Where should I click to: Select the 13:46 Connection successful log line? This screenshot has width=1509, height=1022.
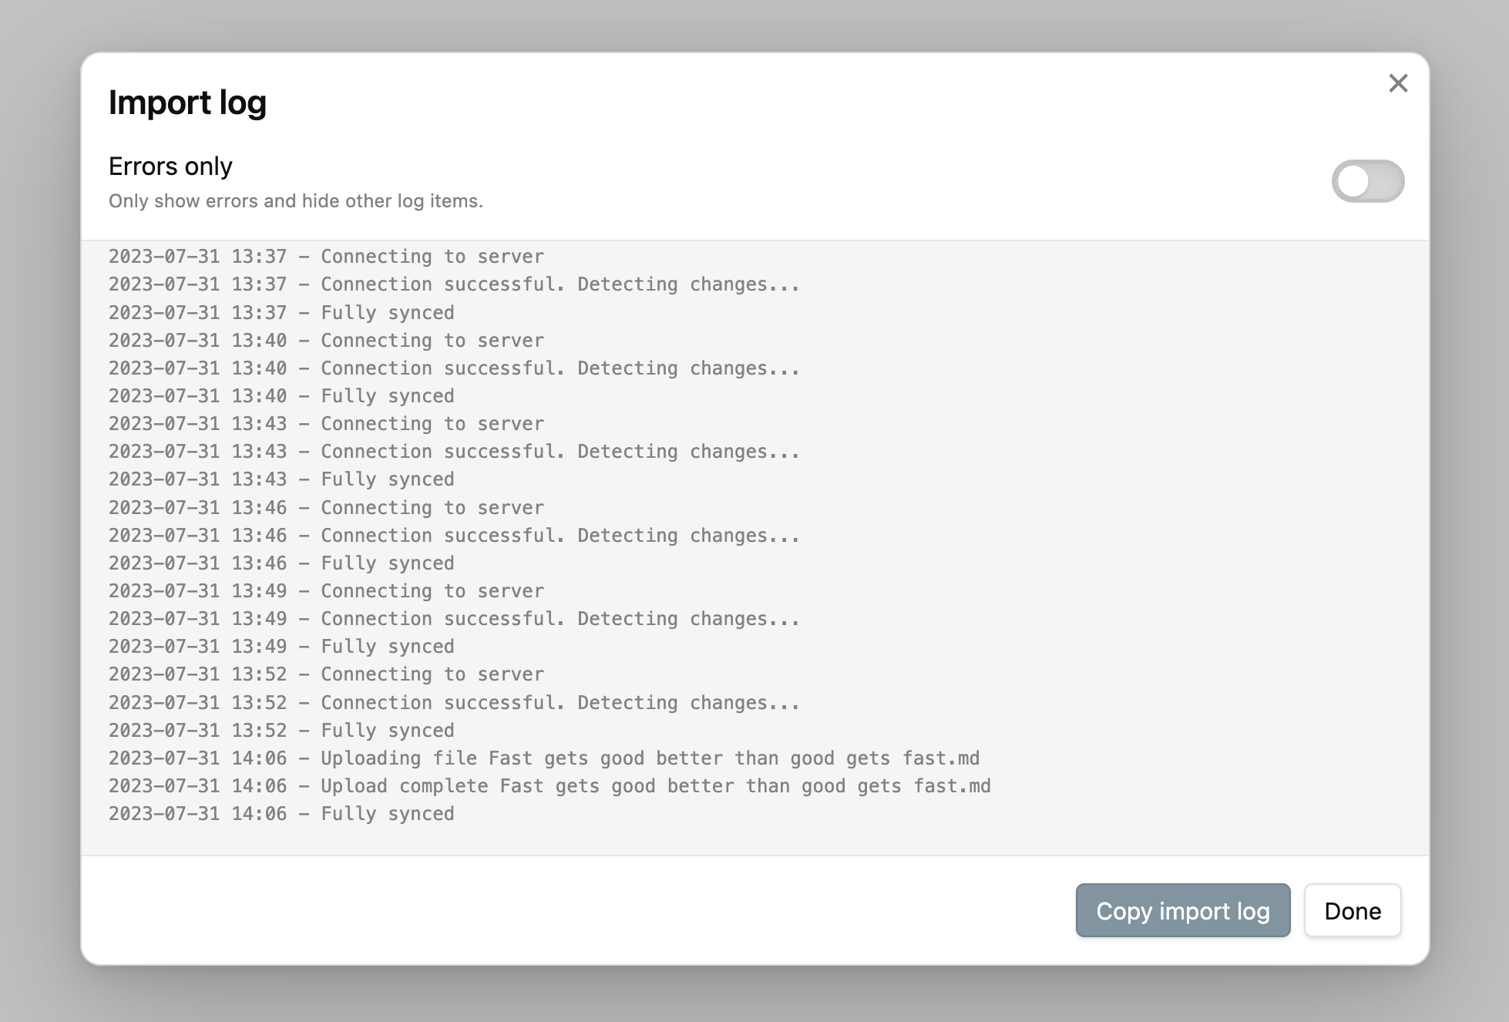click(x=454, y=536)
